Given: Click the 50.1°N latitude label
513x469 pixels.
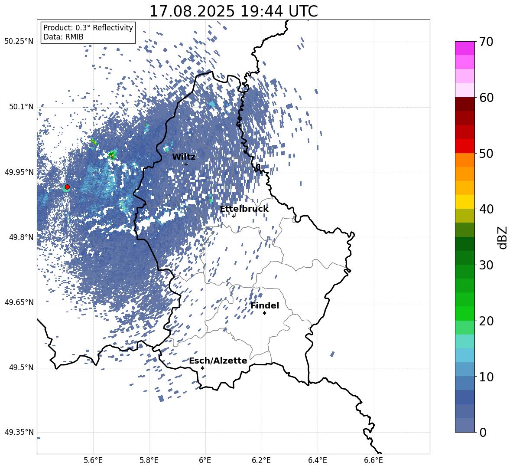Looking at the screenshot, I should pos(22,107).
